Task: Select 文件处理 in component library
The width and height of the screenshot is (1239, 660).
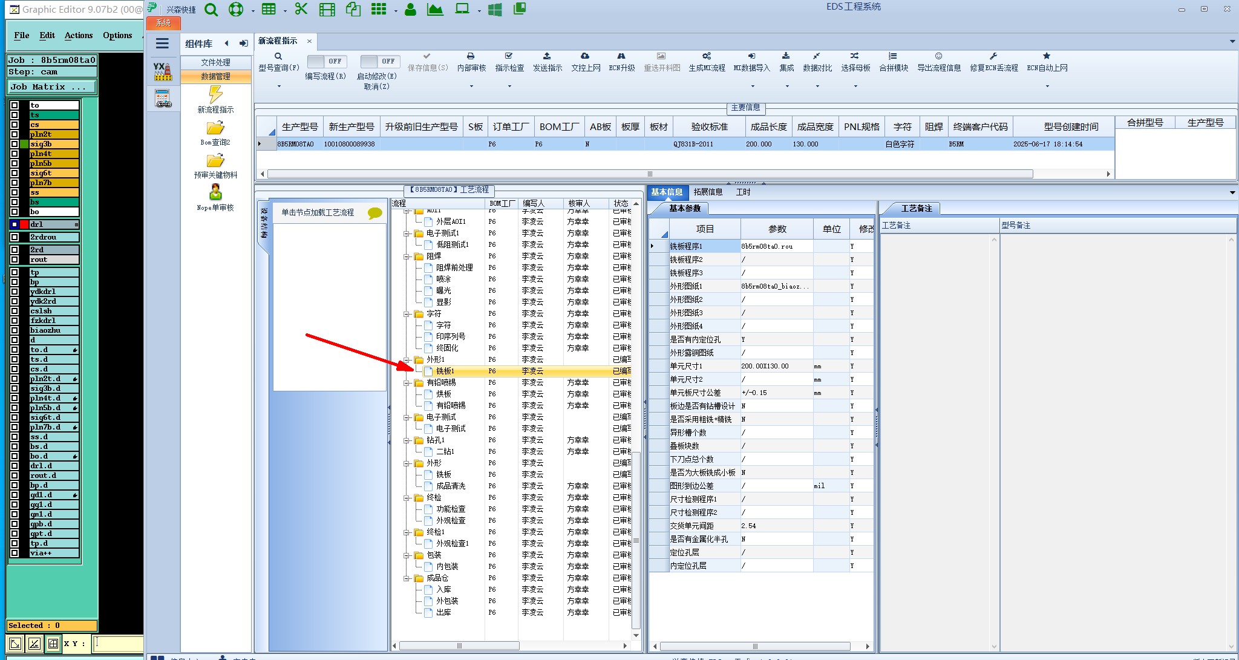Action: (x=215, y=62)
